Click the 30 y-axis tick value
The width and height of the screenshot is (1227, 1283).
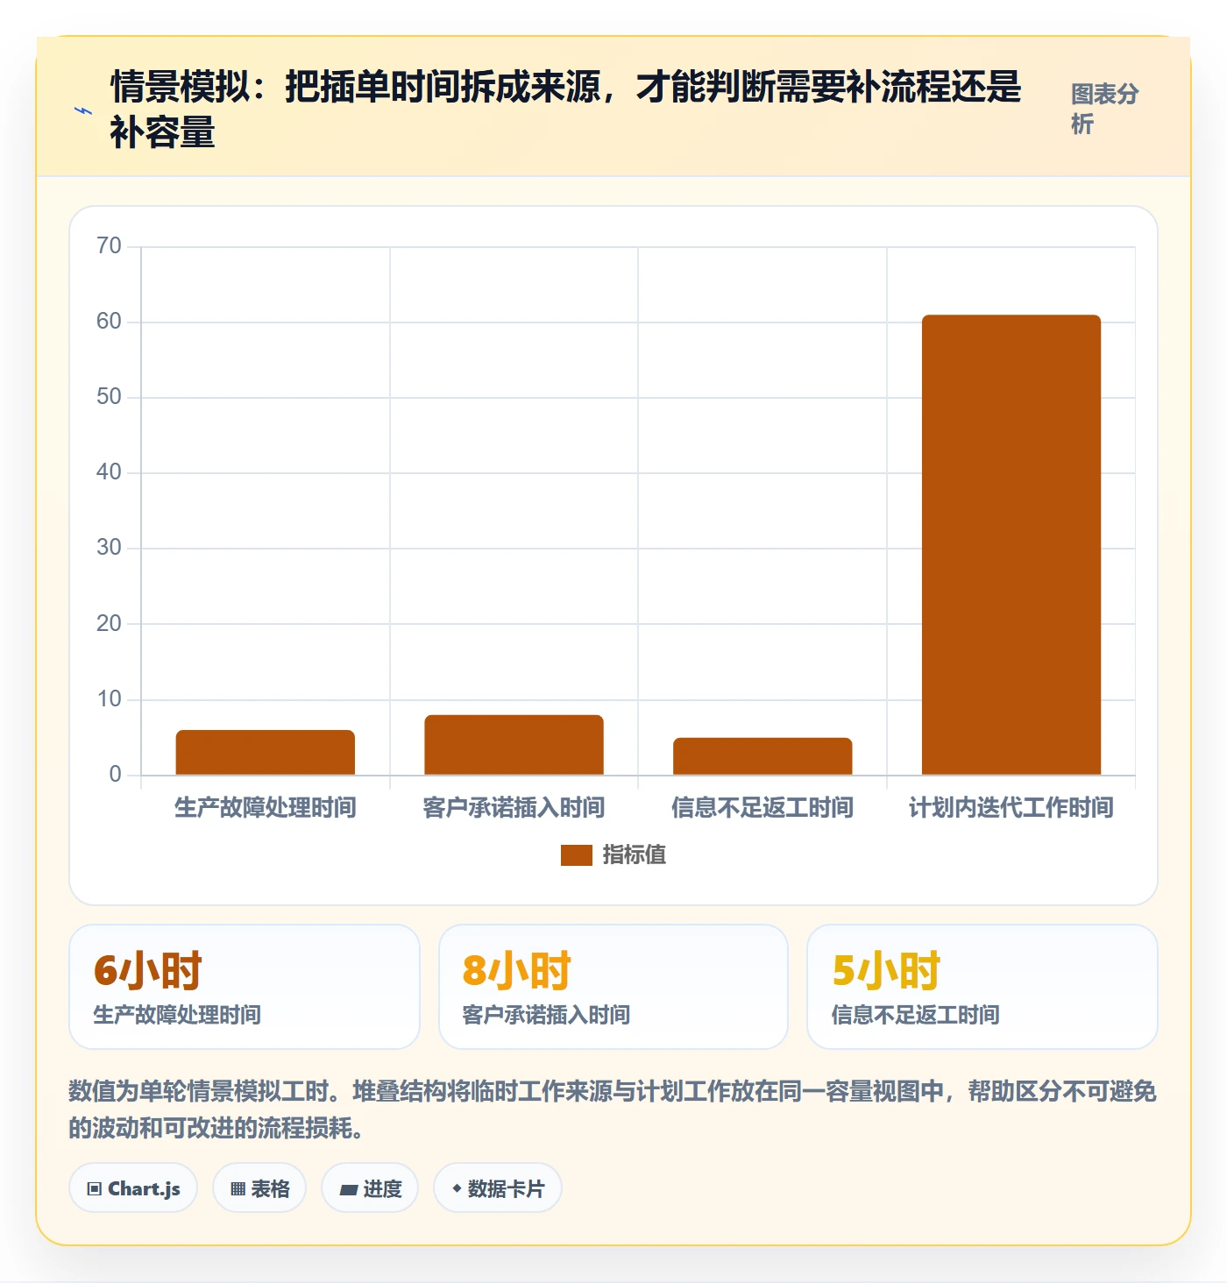(110, 548)
